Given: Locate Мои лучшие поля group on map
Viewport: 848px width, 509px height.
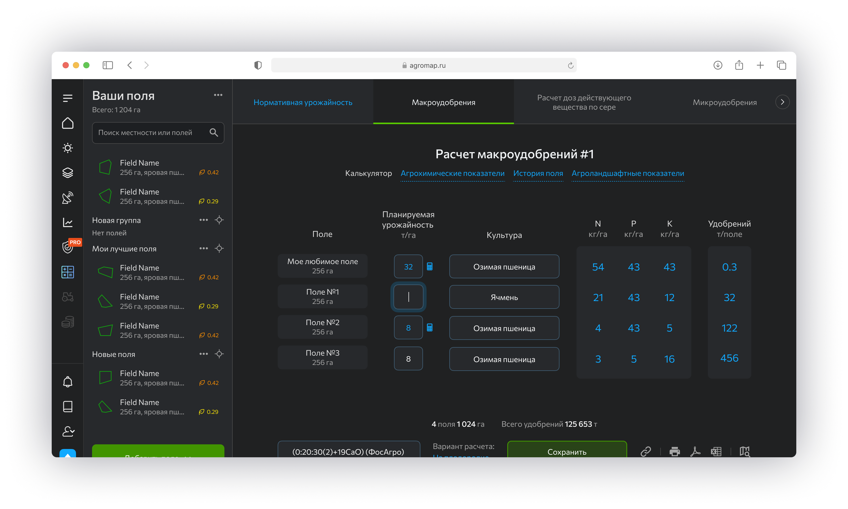Looking at the screenshot, I should tap(219, 248).
